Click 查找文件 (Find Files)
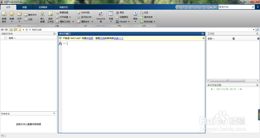 point(30,15)
